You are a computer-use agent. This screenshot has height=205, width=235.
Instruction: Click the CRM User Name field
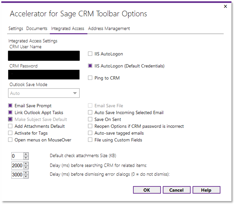pos(44,56)
